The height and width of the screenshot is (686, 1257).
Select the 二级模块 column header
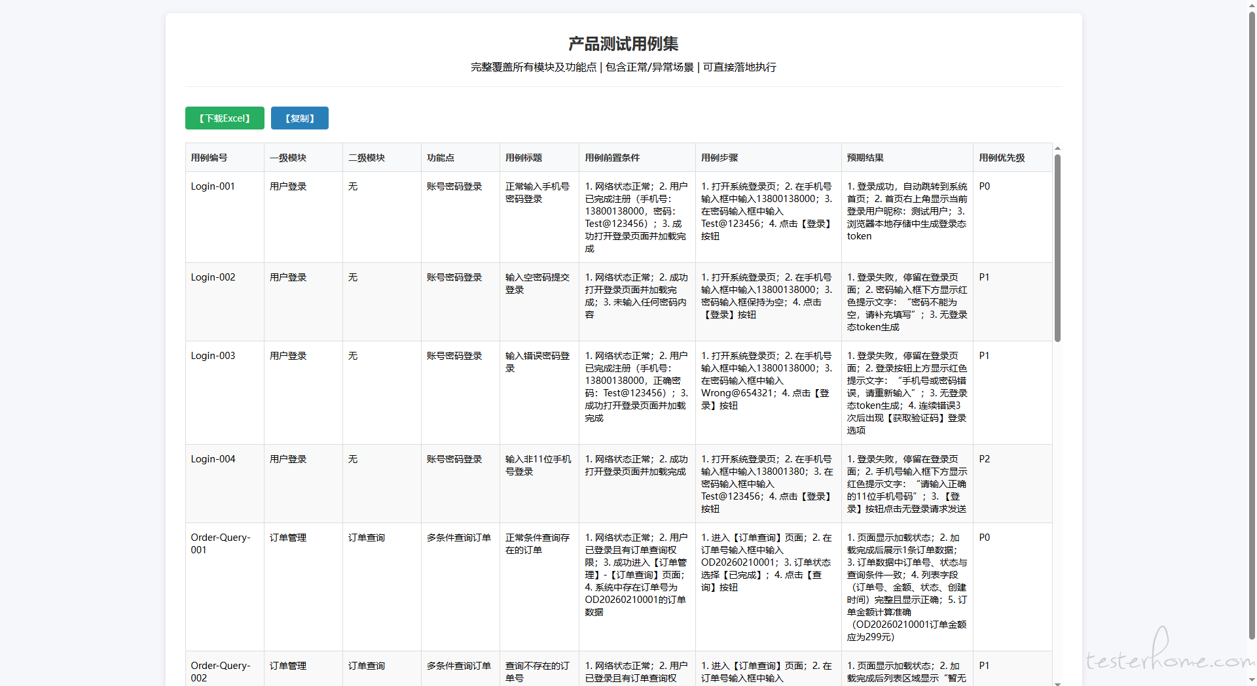click(367, 158)
